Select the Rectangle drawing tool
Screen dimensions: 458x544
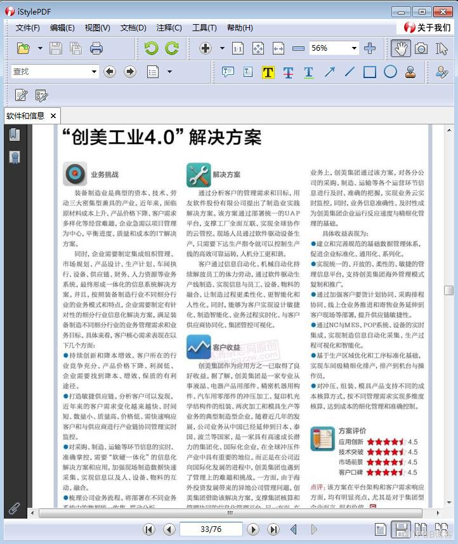point(370,72)
